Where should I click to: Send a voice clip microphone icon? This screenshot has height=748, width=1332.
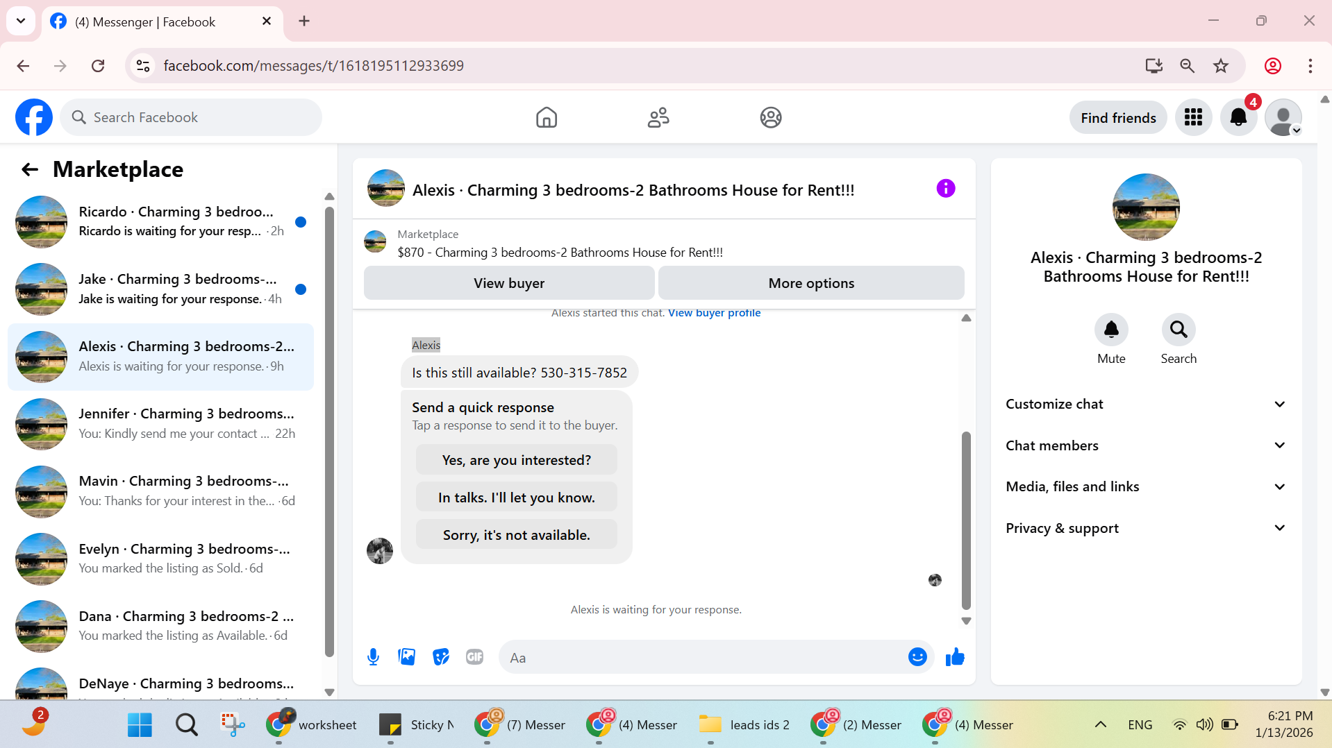(373, 656)
